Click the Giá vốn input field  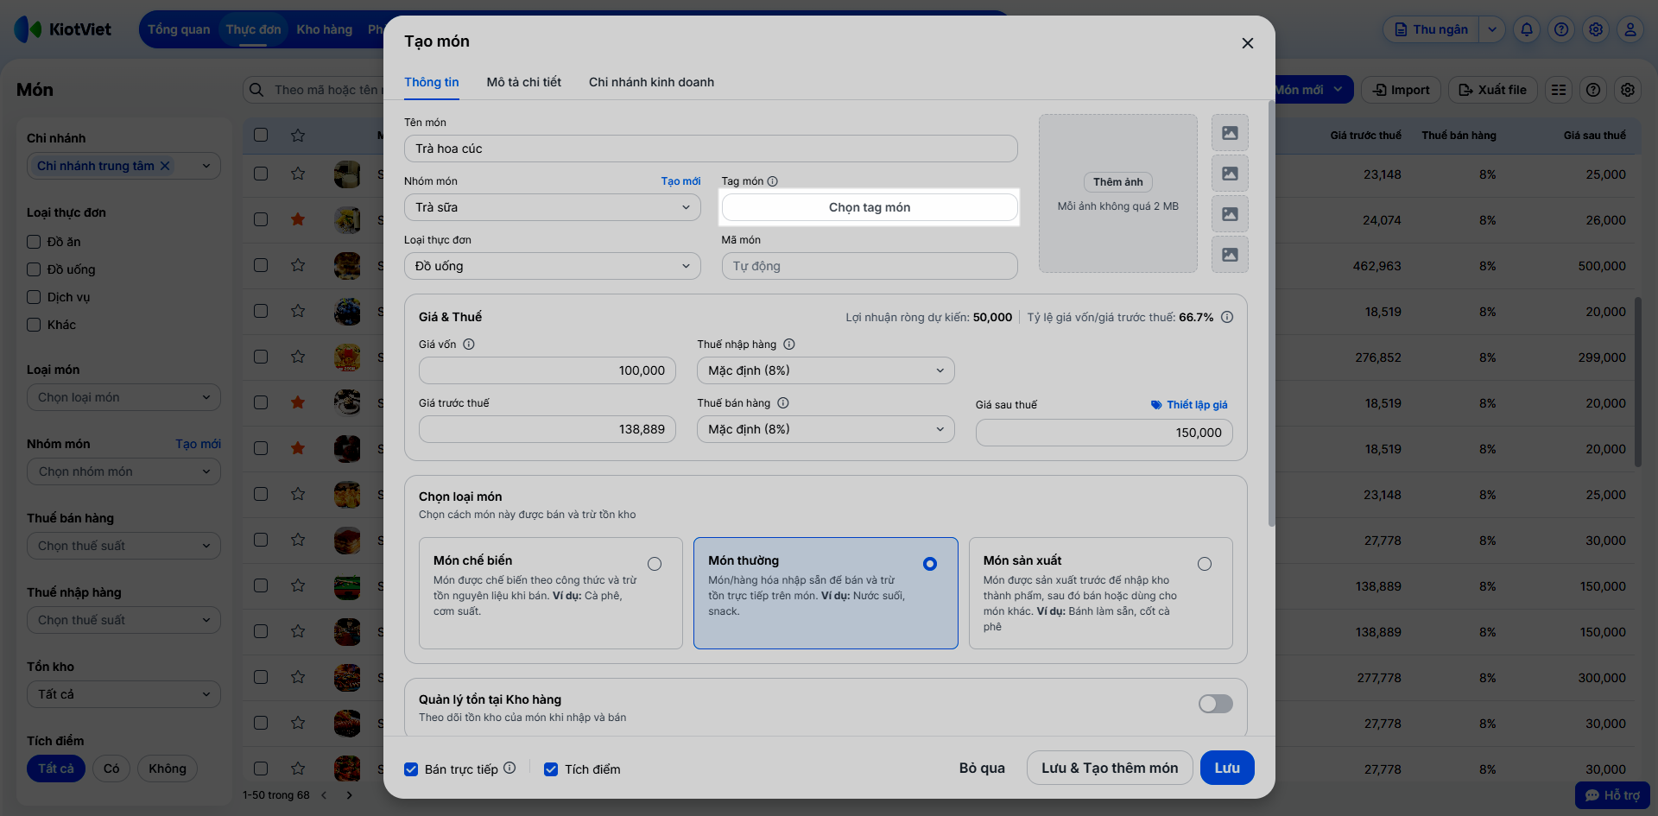point(547,370)
